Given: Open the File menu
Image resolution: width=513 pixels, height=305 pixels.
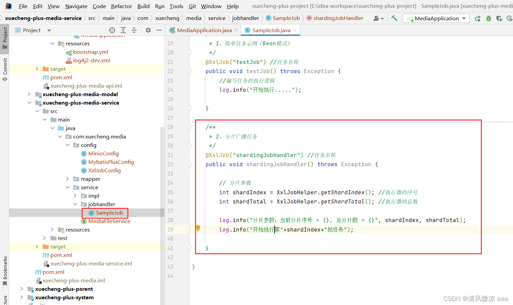Looking at the screenshot, I should pos(23,6).
